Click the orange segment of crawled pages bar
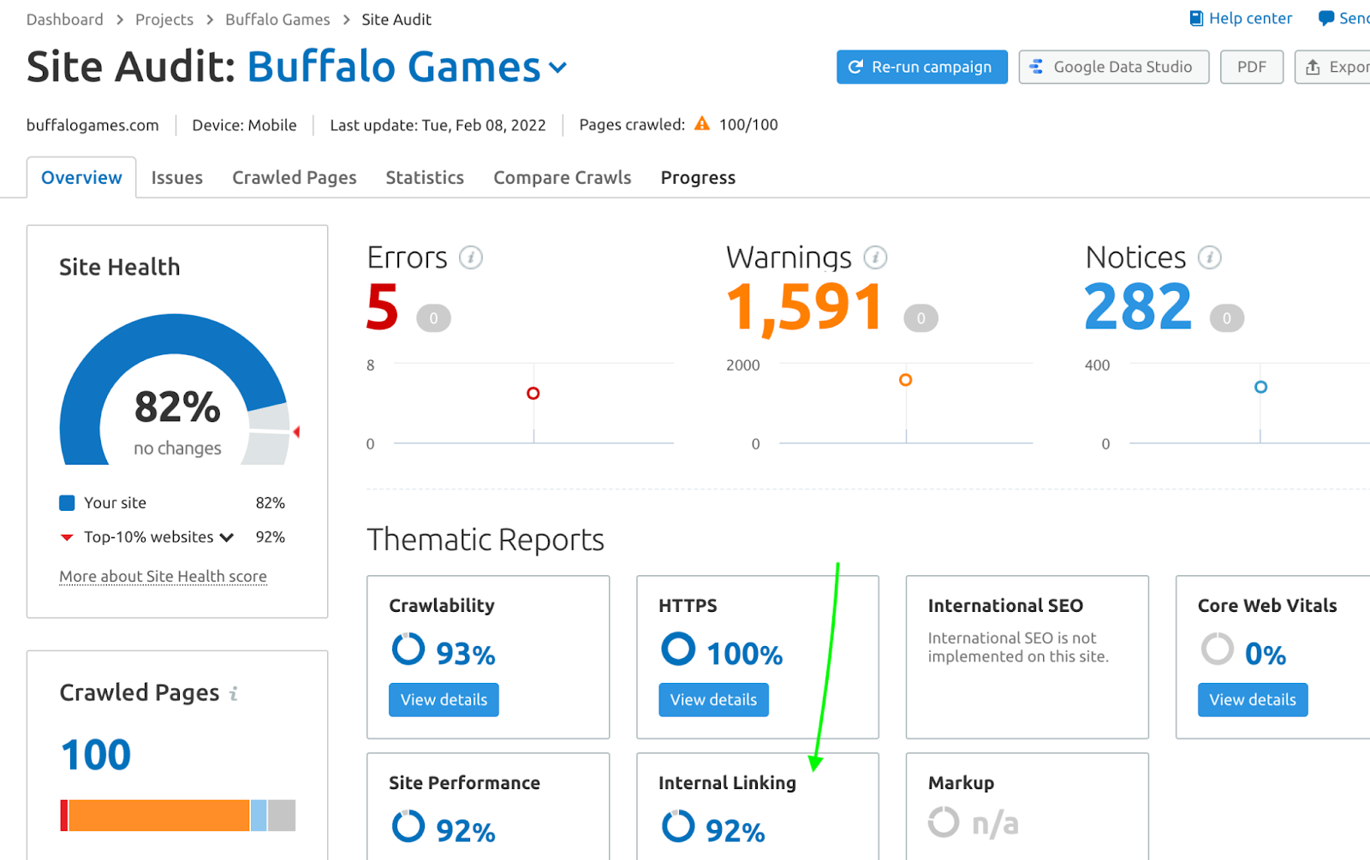The width and height of the screenshot is (1370, 860). (x=159, y=816)
